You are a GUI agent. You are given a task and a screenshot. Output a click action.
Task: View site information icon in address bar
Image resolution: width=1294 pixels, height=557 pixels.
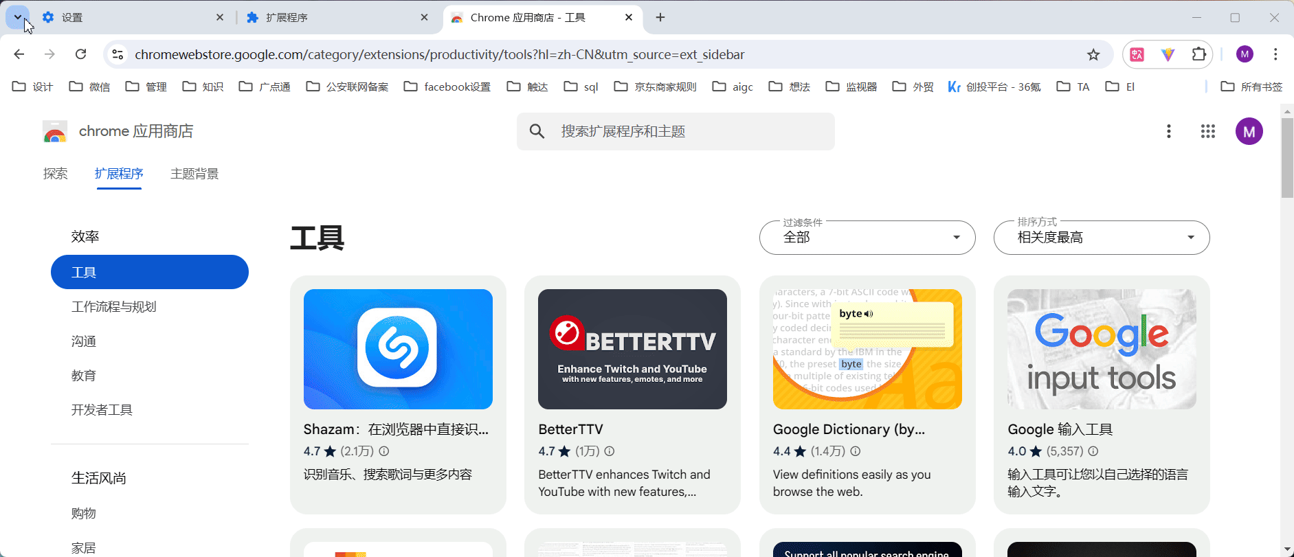point(118,54)
